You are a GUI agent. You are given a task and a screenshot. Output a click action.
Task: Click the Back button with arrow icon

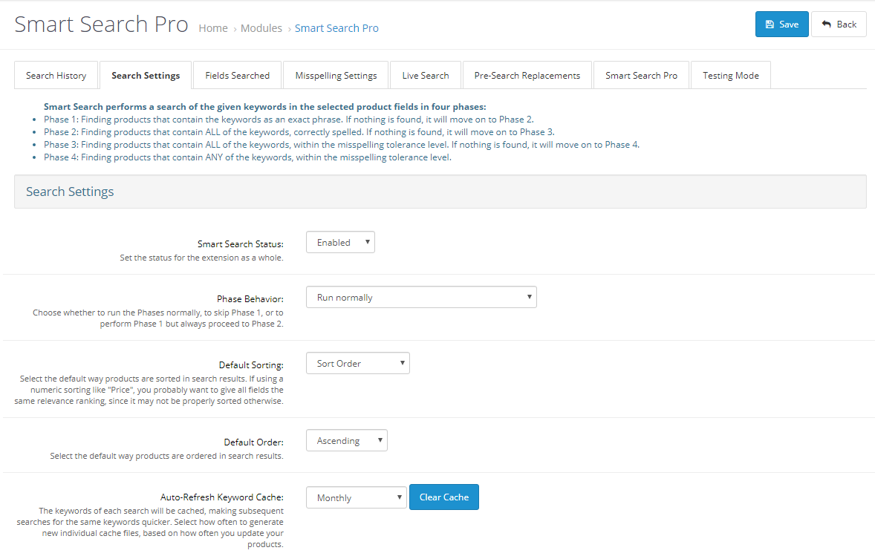click(839, 24)
